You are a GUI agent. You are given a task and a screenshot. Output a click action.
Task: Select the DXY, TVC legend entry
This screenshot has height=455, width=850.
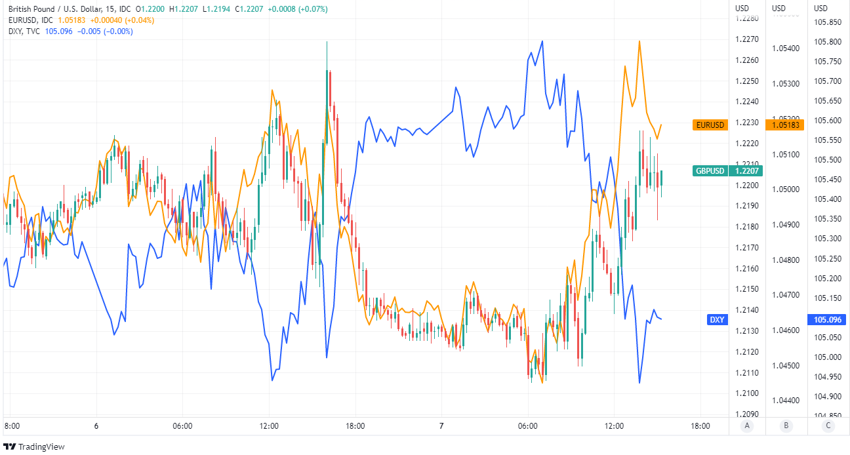[25, 31]
